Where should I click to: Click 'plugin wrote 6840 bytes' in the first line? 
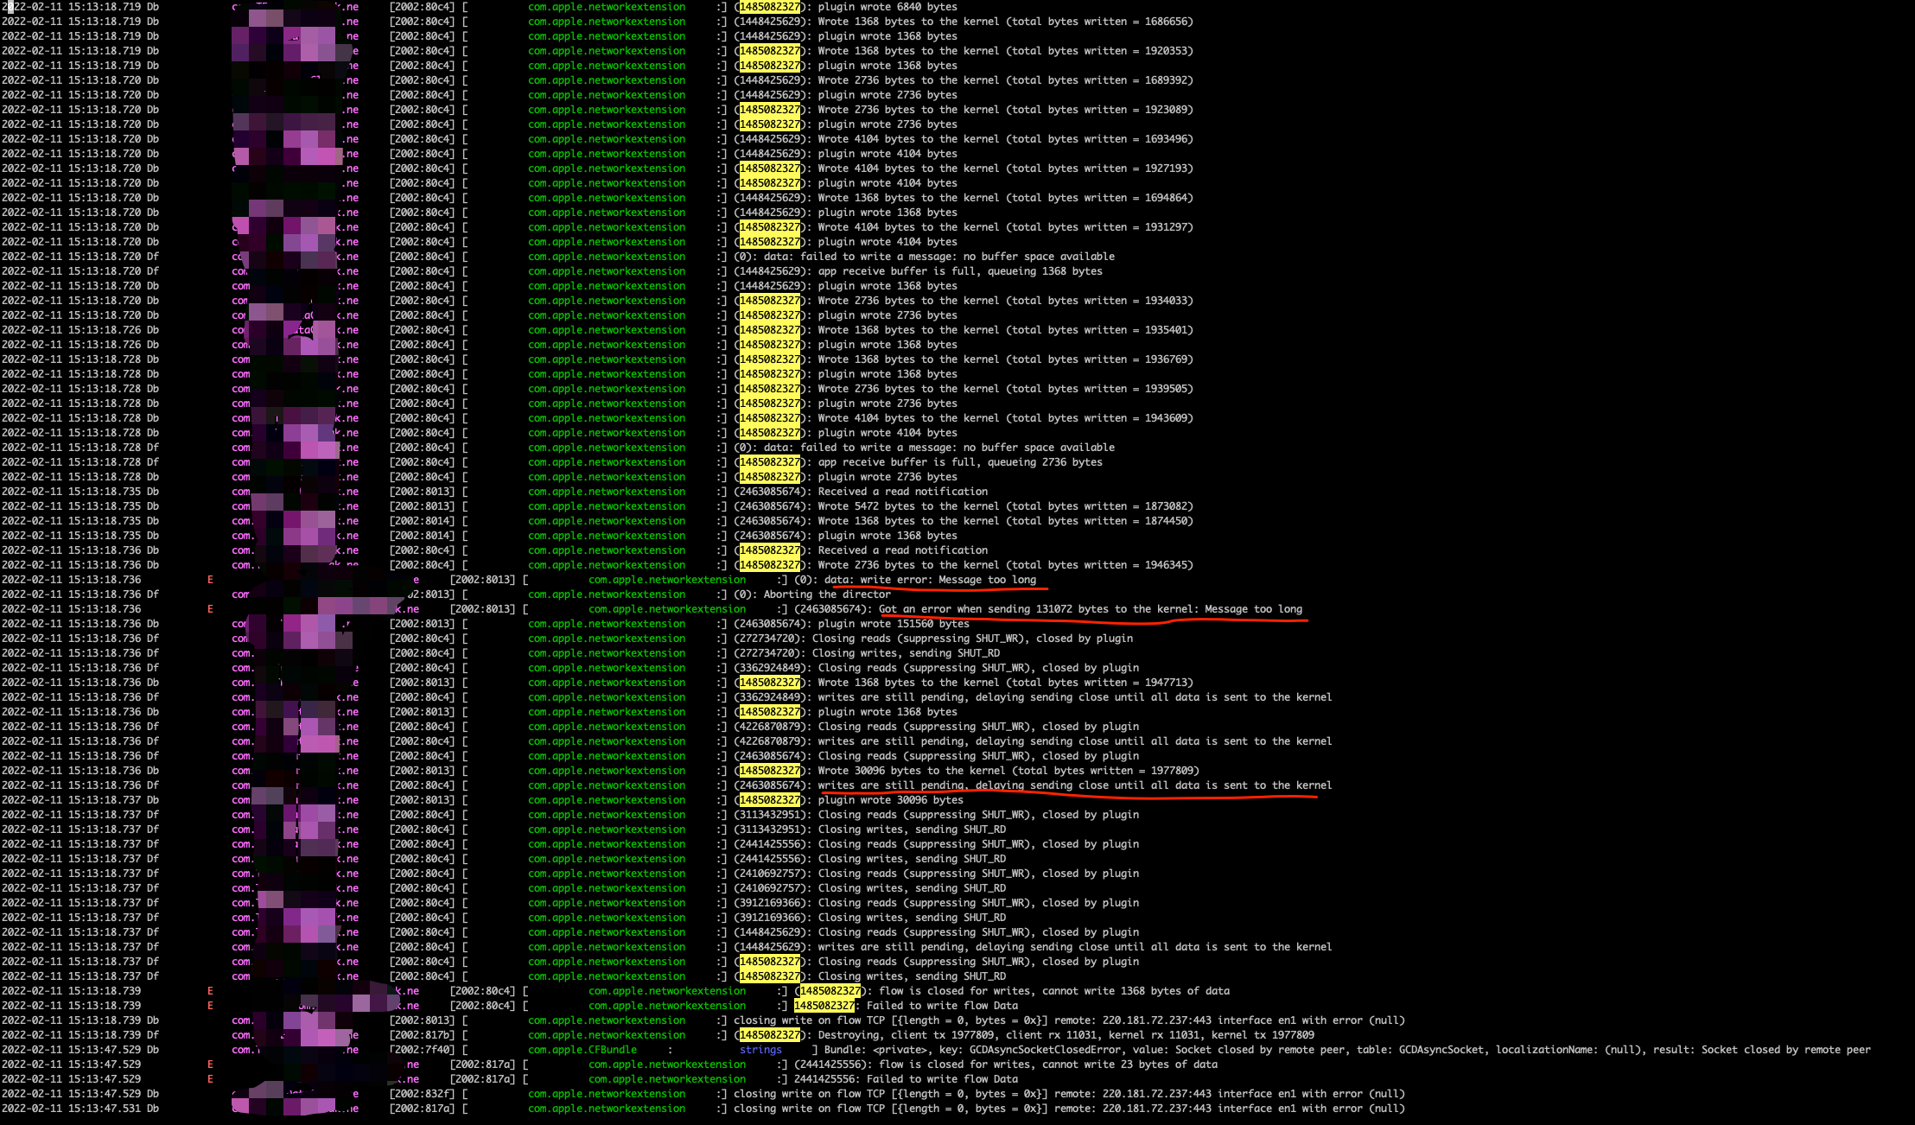(888, 7)
